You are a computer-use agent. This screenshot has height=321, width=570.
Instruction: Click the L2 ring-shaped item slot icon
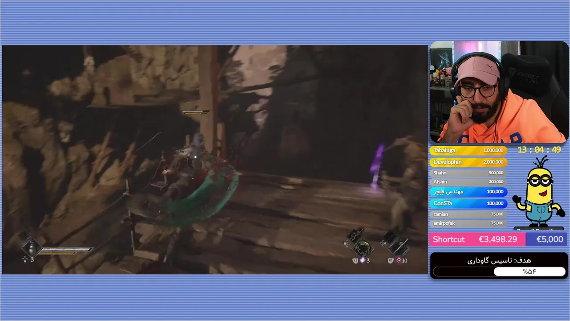coord(363,248)
